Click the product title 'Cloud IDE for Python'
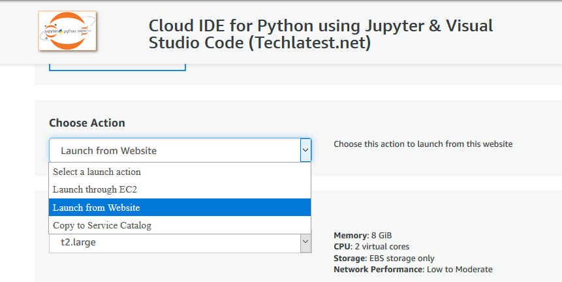This screenshot has width=562, height=282. coord(320,34)
